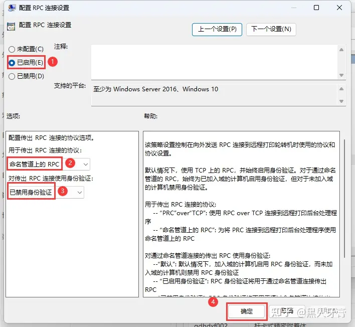Go to 上一个设置(P)
This screenshot has width=355, height=327.
pyautogui.click(x=217, y=29)
